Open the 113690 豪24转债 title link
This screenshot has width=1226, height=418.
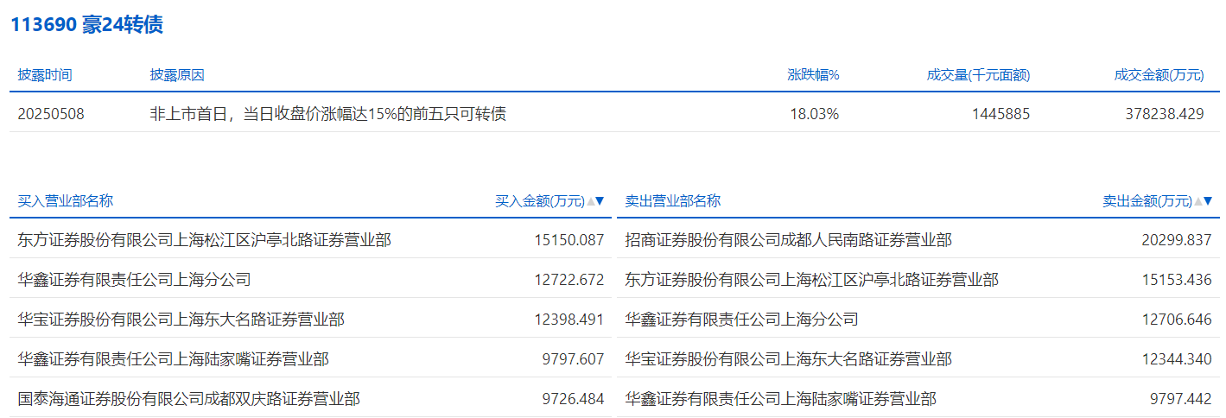pos(86,25)
